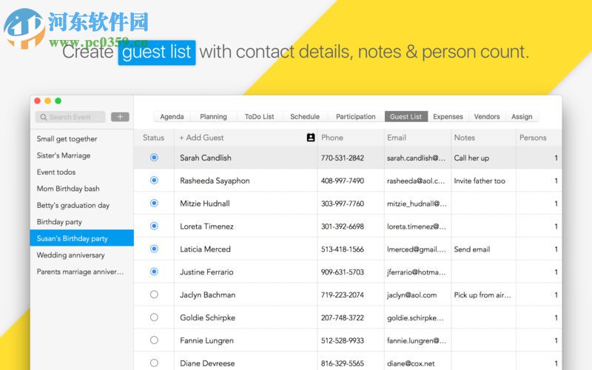Click the email diane@cox.net

pyautogui.click(x=411, y=363)
